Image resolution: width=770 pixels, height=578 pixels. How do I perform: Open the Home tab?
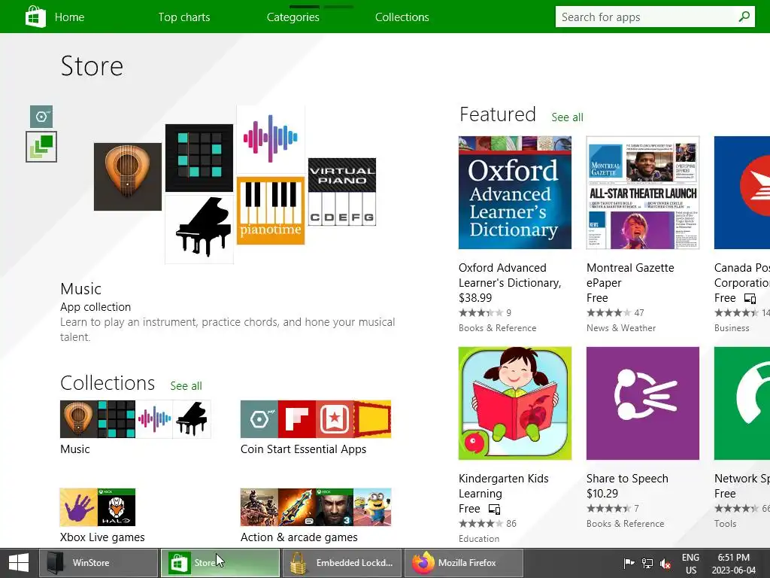(69, 17)
